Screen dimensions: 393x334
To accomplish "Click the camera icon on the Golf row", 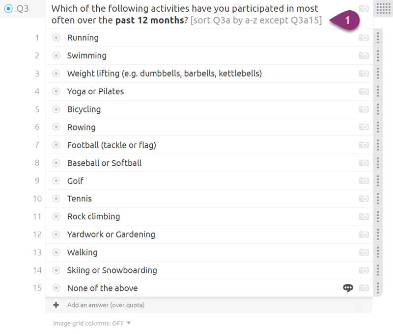I will point(364,180).
